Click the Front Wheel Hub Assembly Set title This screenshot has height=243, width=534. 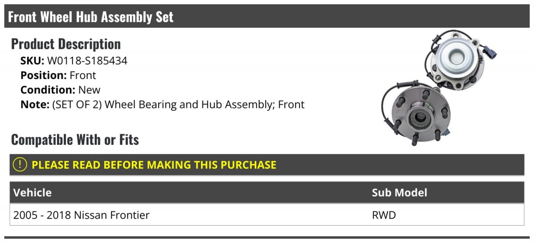click(x=91, y=17)
